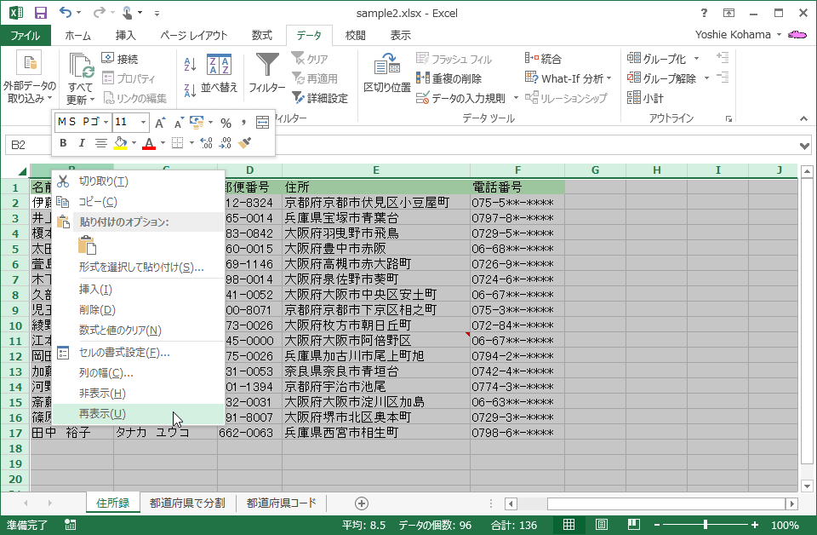Open 外部データの取り込み icon
This screenshot has width=817, height=535.
29,63
